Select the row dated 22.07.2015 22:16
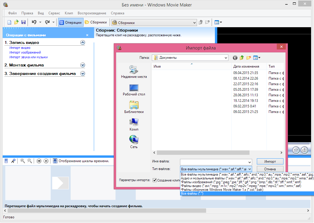The image size is (314, 223). pos(218,84)
